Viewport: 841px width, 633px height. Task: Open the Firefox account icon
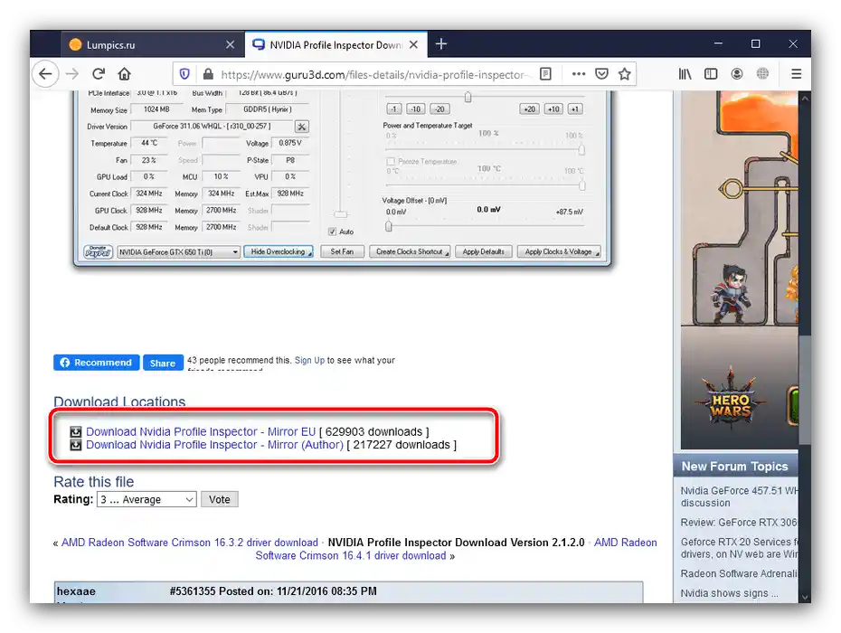(x=737, y=74)
